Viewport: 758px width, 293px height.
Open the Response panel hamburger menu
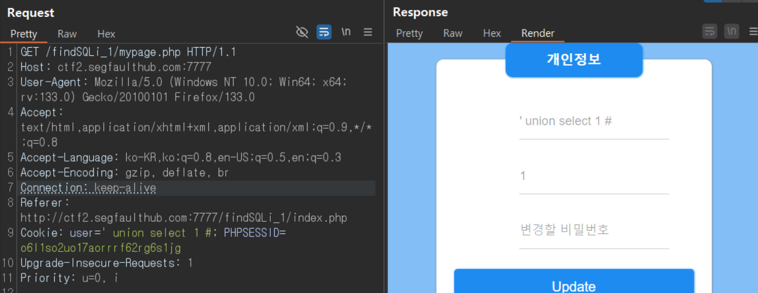point(753,31)
